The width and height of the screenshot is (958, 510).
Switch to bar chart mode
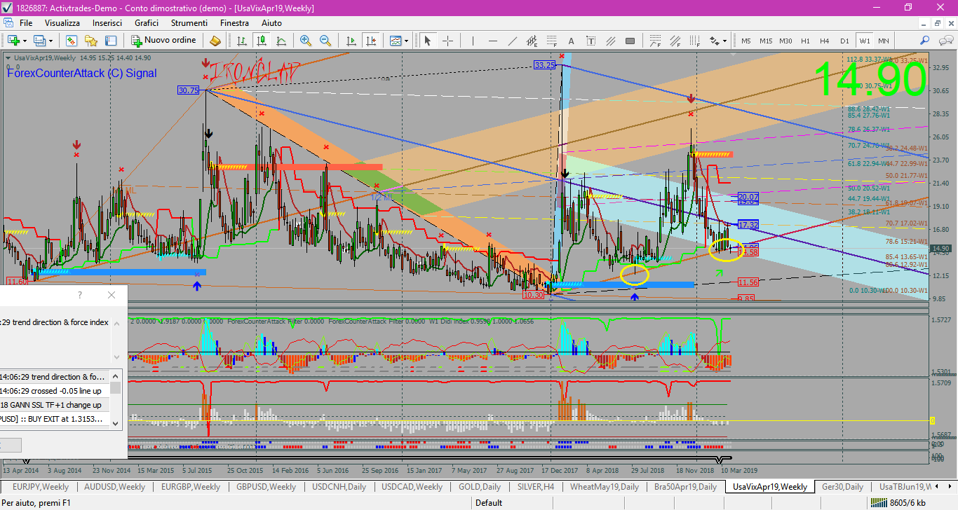241,41
